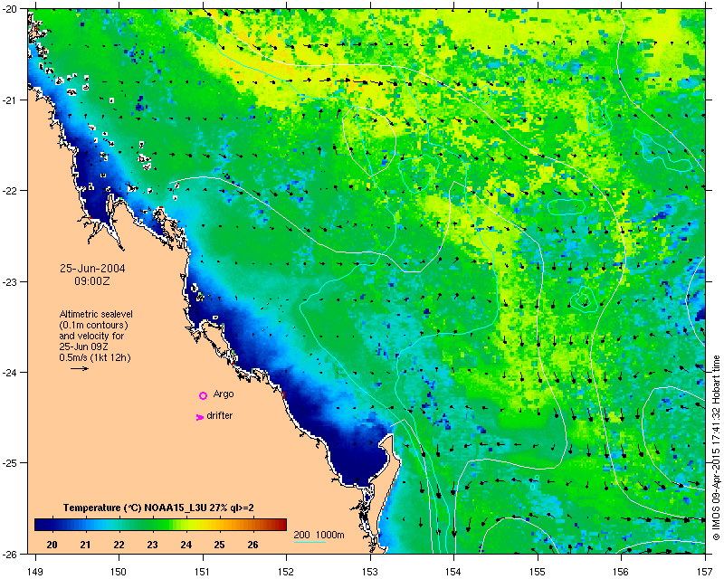
Task: Click the longitude axis label "149"
Action: pyautogui.click(x=35, y=572)
